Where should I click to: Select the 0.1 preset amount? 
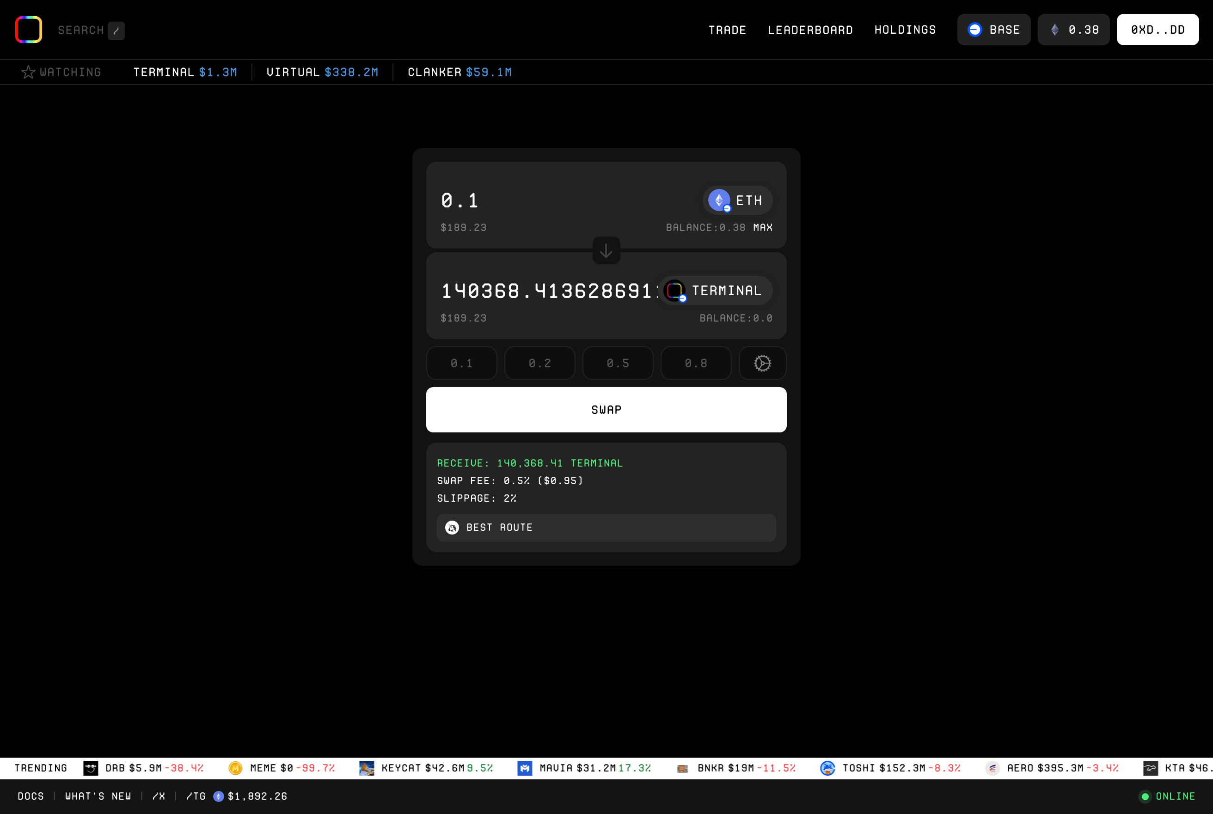461,364
